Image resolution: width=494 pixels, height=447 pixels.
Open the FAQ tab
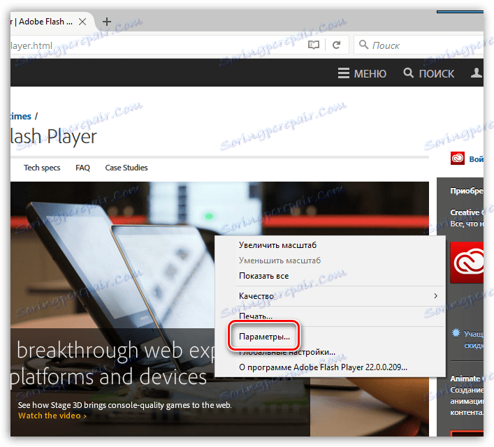coord(82,168)
